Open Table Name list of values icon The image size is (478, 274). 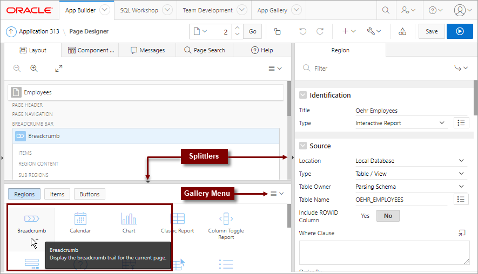point(461,200)
